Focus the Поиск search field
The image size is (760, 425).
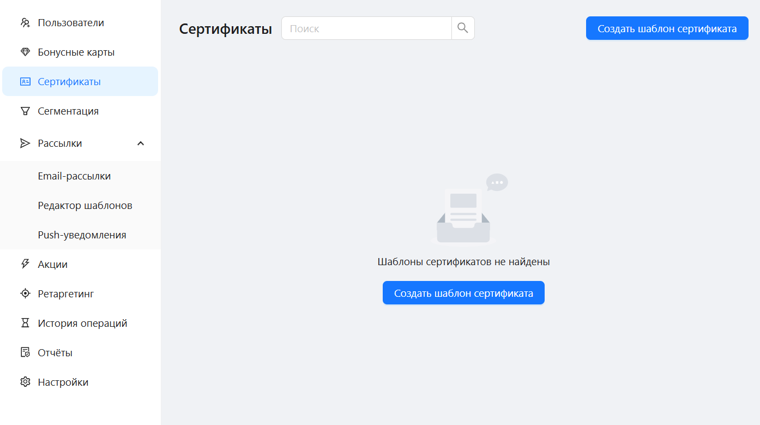(366, 28)
